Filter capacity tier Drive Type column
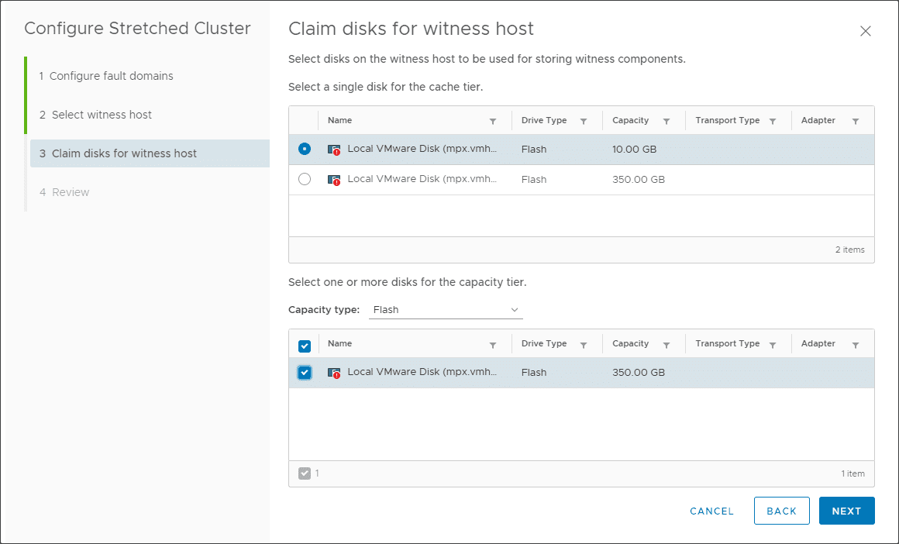899x544 pixels. click(x=584, y=344)
